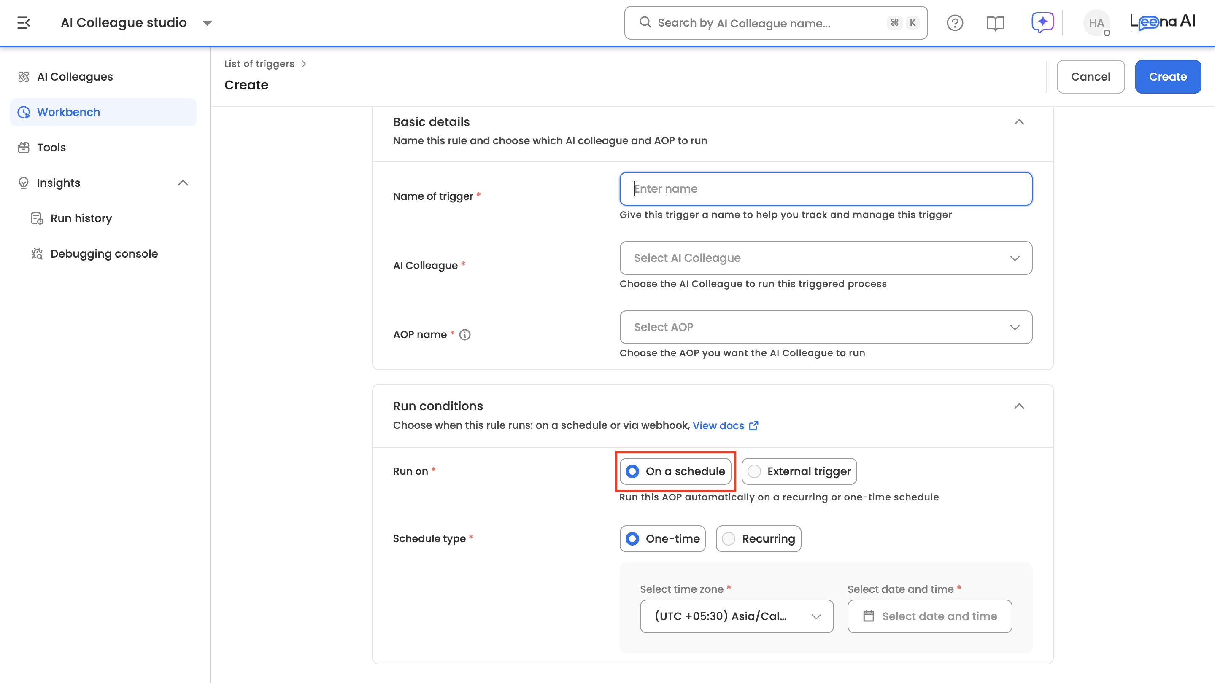Click the blue Create button
This screenshot has height=683, width=1215.
click(1168, 76)
